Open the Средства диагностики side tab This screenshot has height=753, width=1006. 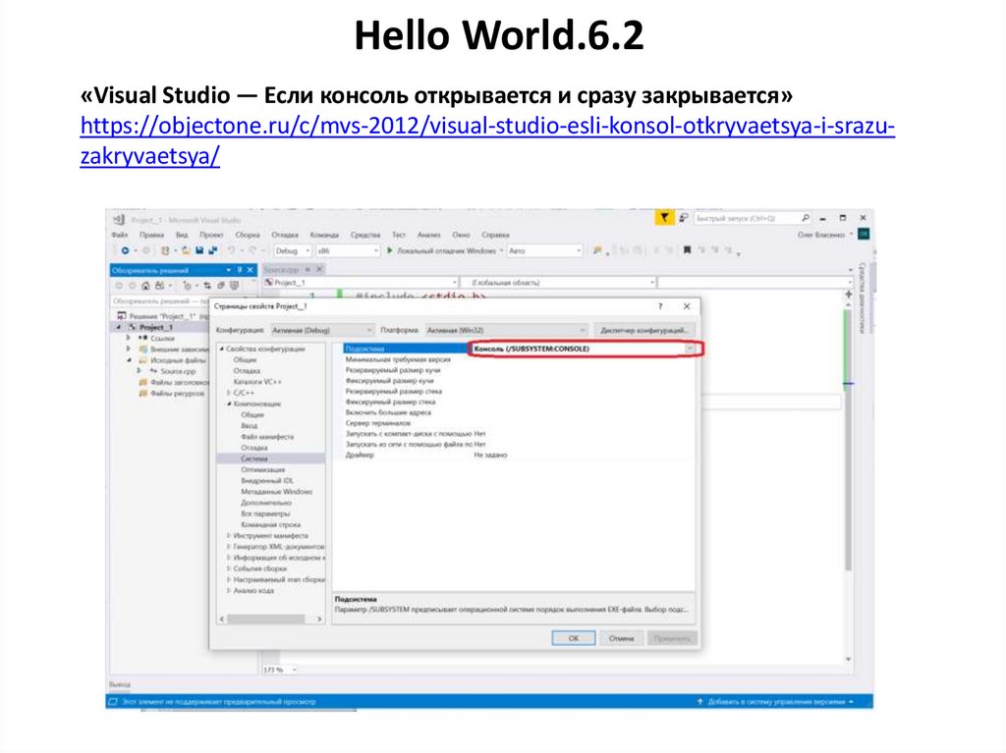point(863,298)
